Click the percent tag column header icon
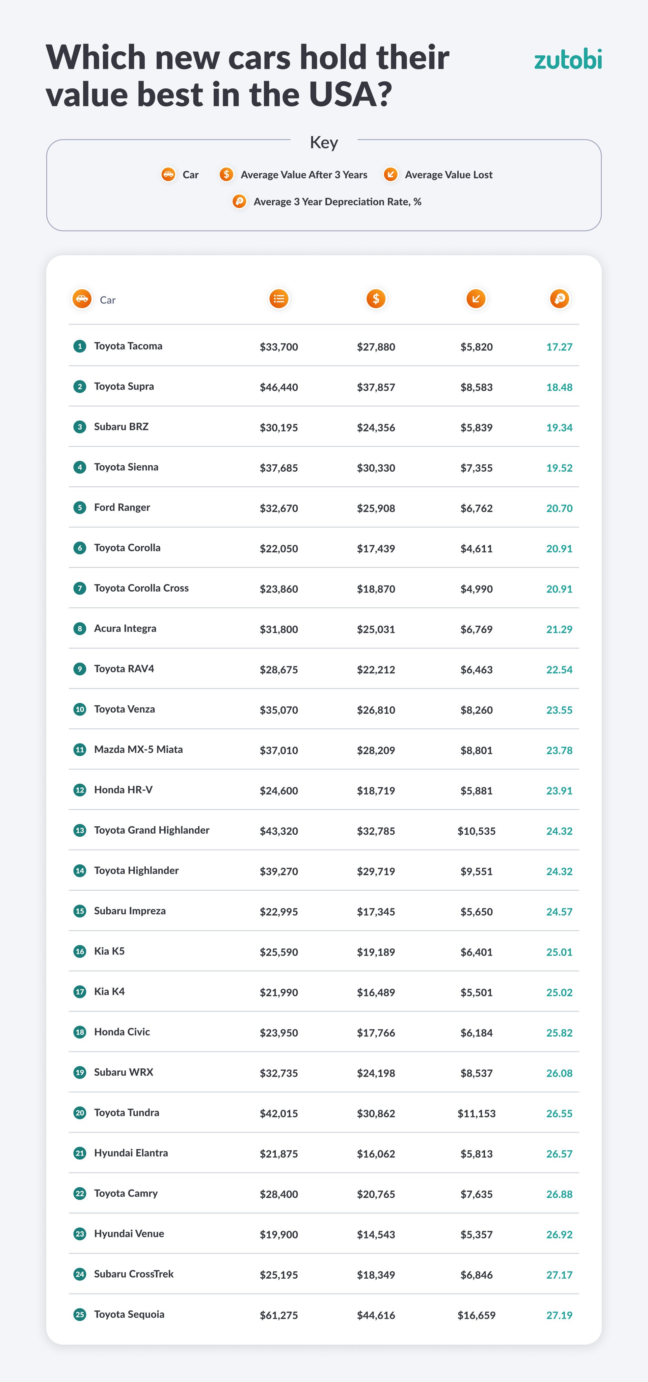The height and width of the screenshot is (1382, 648). click(x=560, y=299)
